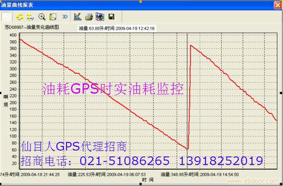Toggle the 3D view button
Viewport: 283px width, 186px height.
(x=65, y=17)
